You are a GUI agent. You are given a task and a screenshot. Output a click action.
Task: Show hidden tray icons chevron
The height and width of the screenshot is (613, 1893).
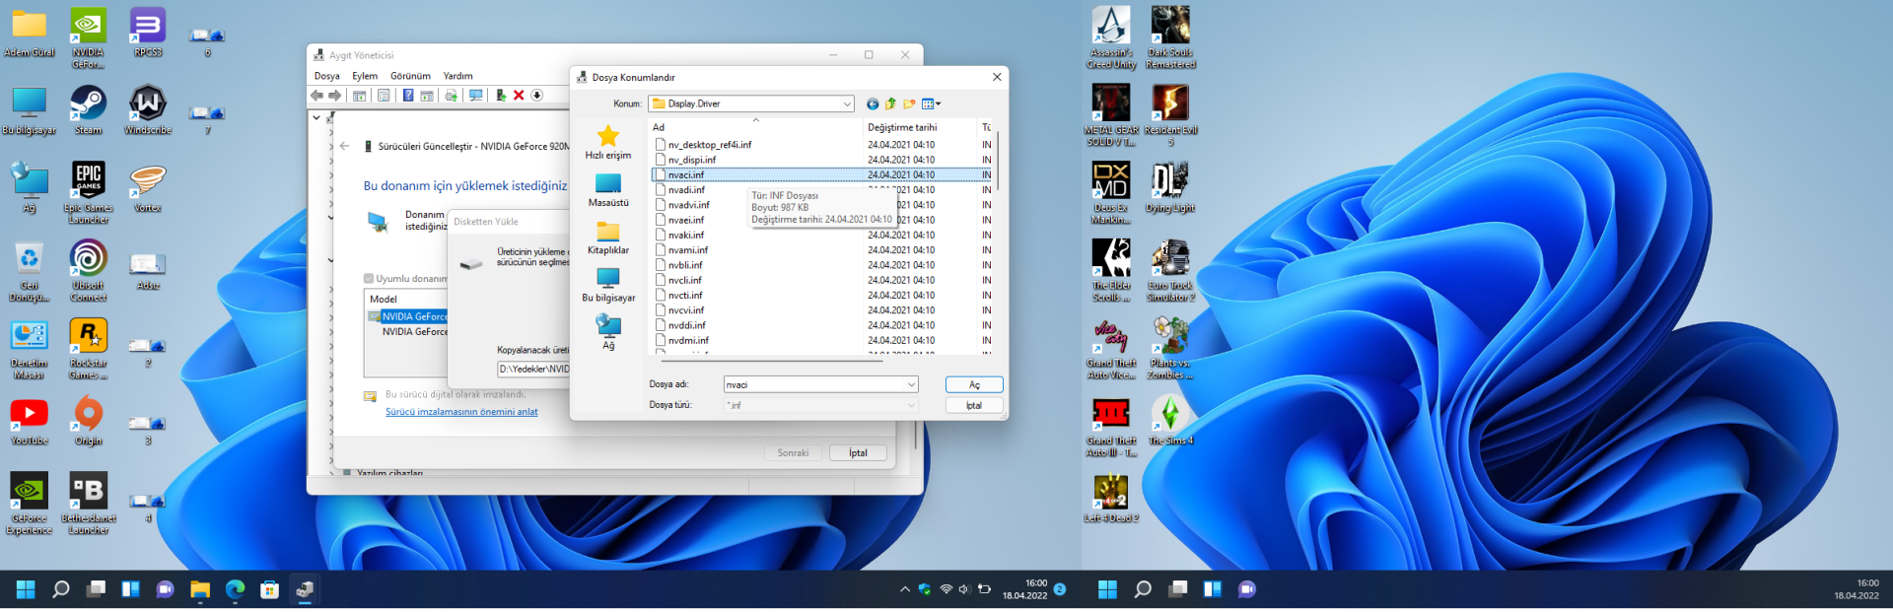[905, 589]
